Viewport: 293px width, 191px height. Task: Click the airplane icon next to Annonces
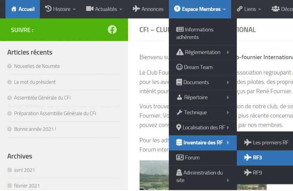(x=136, y=9)
